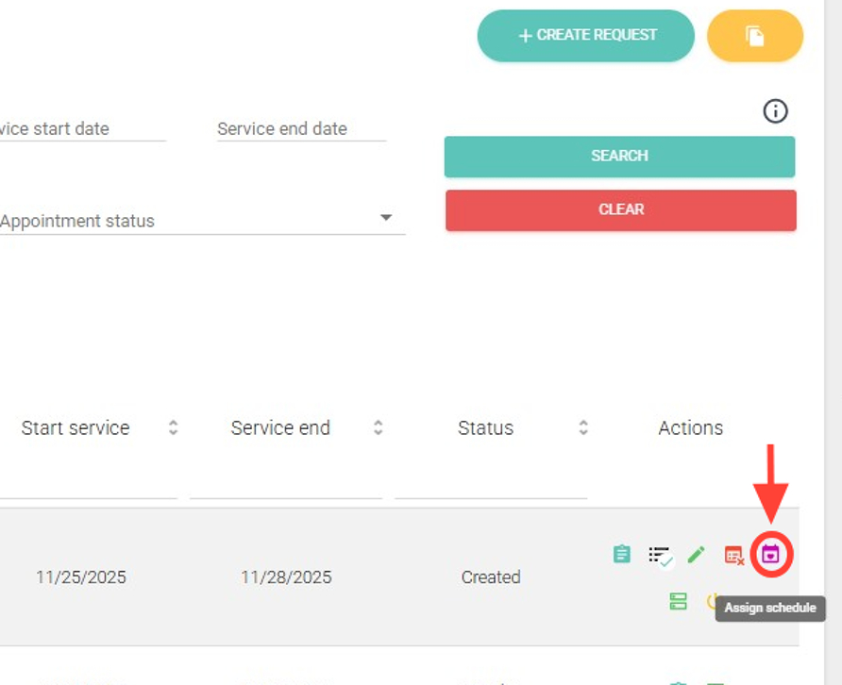
Task: Sort by Start service column
Action: coord(173,427)
